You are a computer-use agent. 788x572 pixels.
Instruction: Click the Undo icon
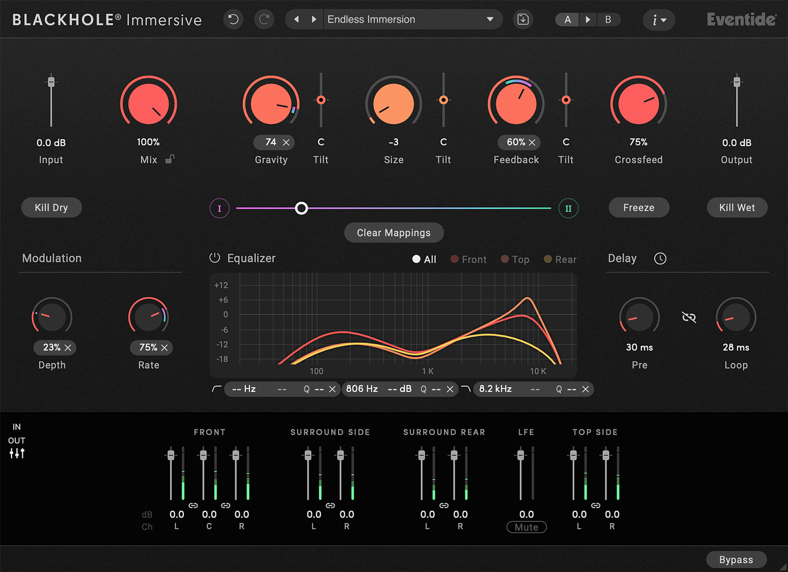coord(233,19)
